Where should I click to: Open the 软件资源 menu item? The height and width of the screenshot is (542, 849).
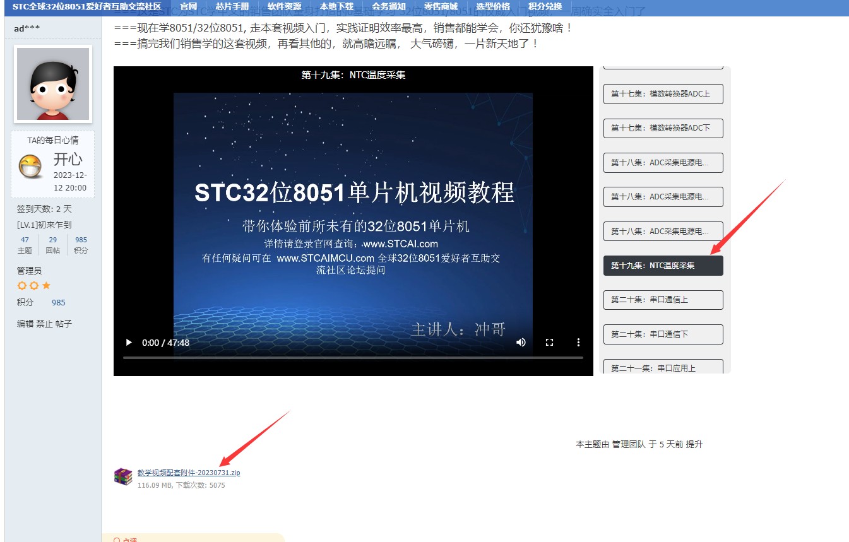(x=284, y=6)
